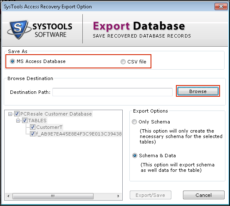Uncheck PCResale Customer Database checkbox
Image resolution: width=230 pixels, height=206 pixels.
17,114
